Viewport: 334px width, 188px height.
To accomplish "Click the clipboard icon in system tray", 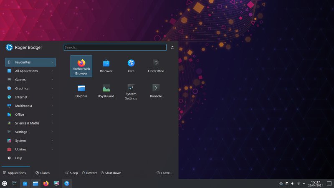I will pos(287,183).
